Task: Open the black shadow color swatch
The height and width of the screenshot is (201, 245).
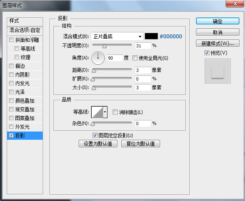Action: 151,36
